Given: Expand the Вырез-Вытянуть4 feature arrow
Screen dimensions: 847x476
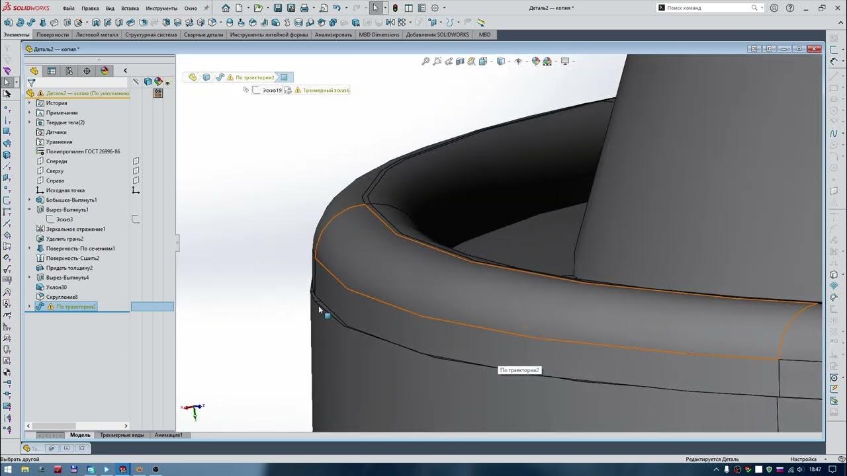Looking at the screenshot, I should click(x=29, y=278).
